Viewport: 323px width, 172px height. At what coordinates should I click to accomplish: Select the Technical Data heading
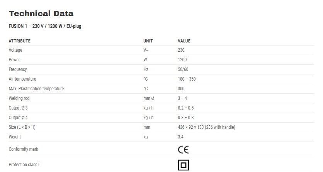pos(41,13)
